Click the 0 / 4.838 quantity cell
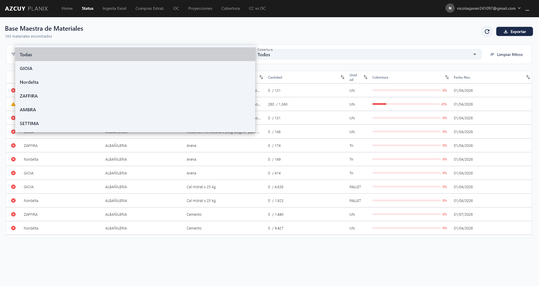The height and width of the screenshot is (286, 539). click(276, 187)
